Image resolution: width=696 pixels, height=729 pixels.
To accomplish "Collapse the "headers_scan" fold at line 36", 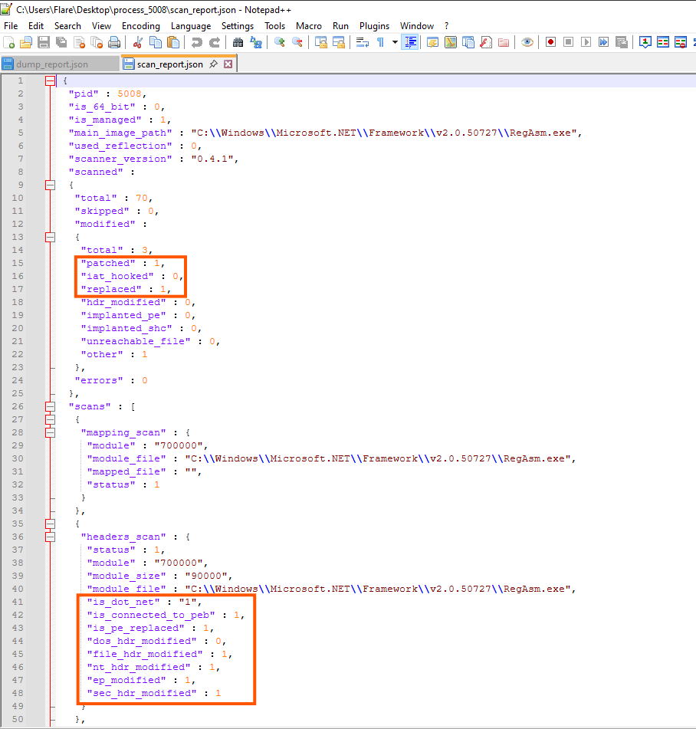I will [x=51, y=537].
